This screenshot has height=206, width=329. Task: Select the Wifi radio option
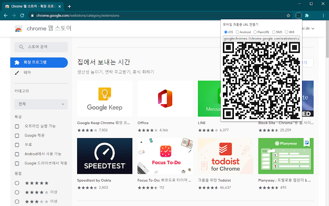point(286,32)
